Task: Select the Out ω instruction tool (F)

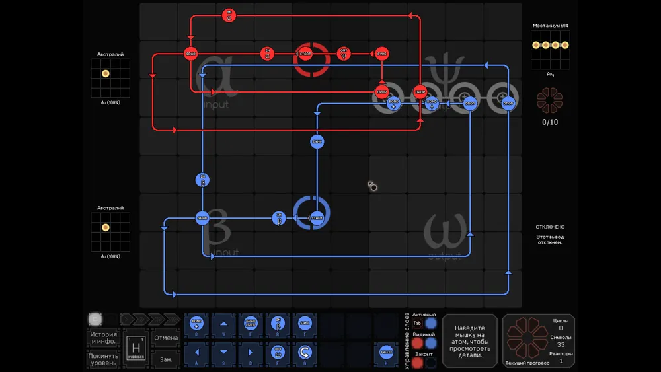Action: [x=278, y=353]
